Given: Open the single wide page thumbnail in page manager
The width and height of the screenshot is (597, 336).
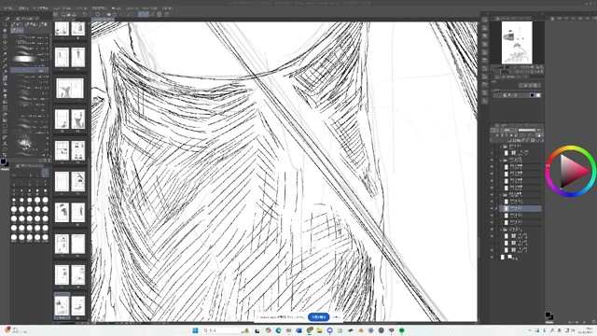Looking at the screenshot, I should coord(70,89).
